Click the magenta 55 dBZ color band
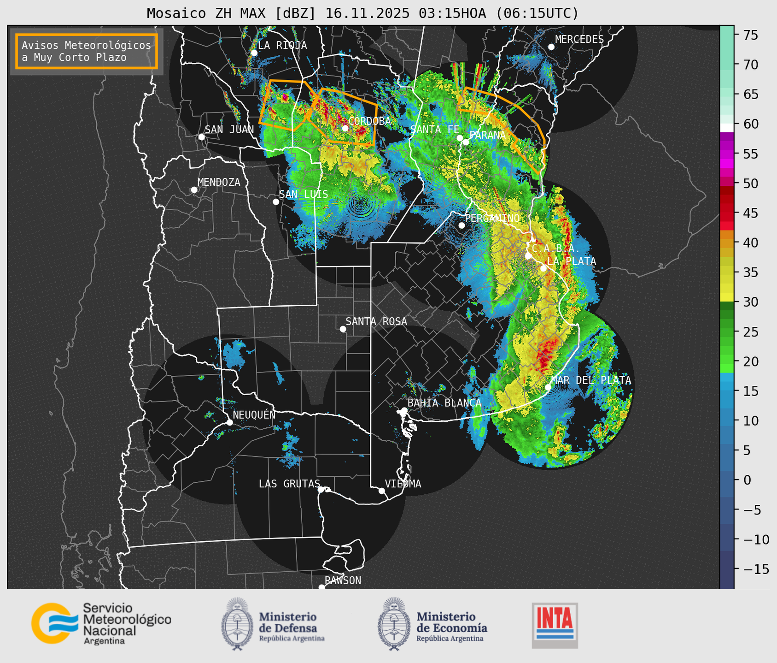The image size is (777, 663). click(727, 154)
